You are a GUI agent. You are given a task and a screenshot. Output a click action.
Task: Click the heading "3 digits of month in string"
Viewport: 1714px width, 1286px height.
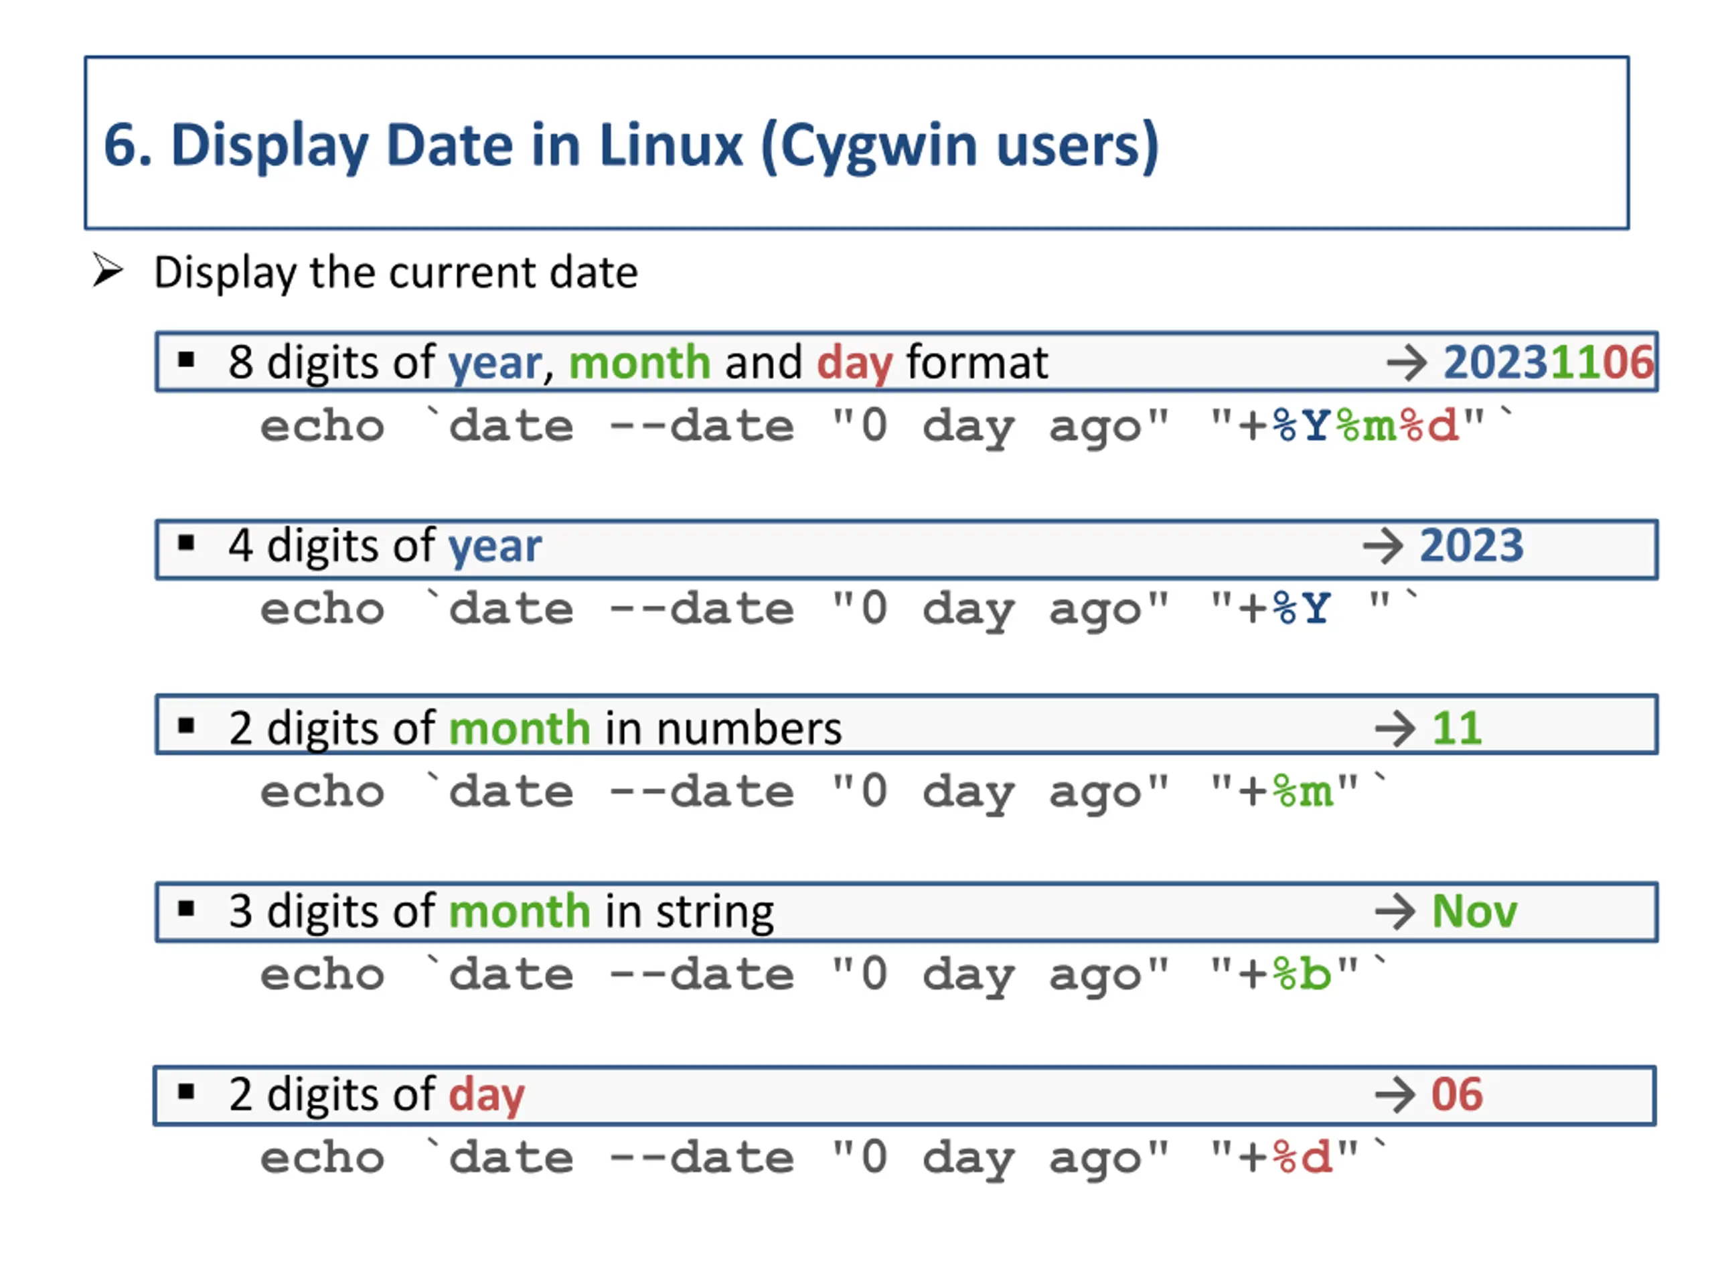point(501,911)
